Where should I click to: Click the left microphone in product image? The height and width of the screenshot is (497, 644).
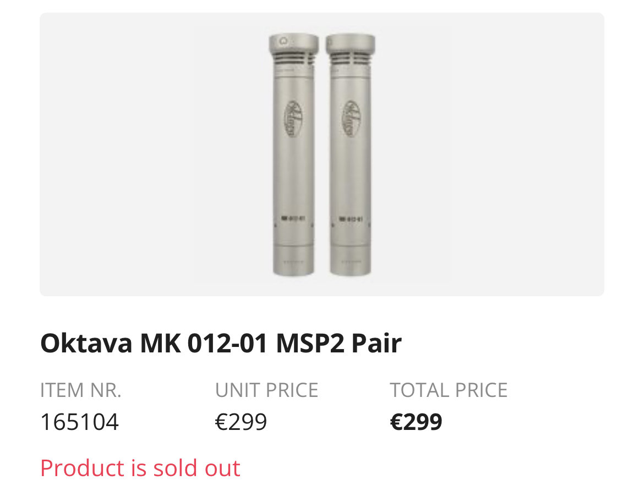(x=293, y=154)
